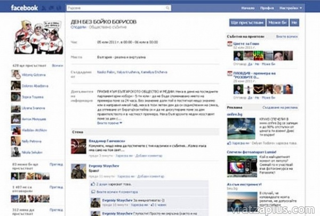
Task: Open the 'Цвете за Гошо' event
Action: [x=246, y=44]
